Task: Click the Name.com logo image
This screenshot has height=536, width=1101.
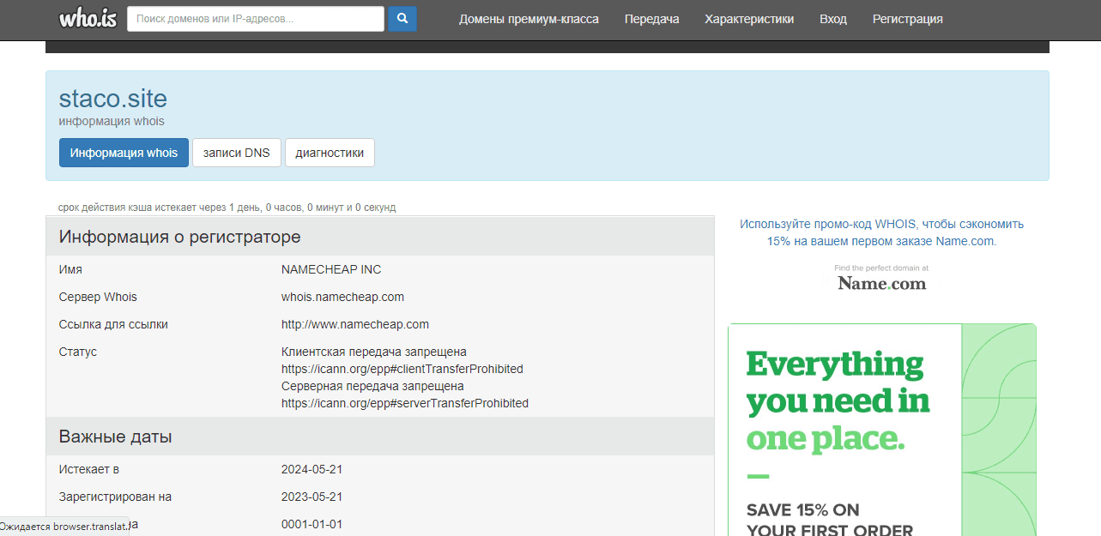Action: 881,282
